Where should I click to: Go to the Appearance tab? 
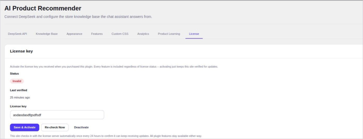coord(74,34)
